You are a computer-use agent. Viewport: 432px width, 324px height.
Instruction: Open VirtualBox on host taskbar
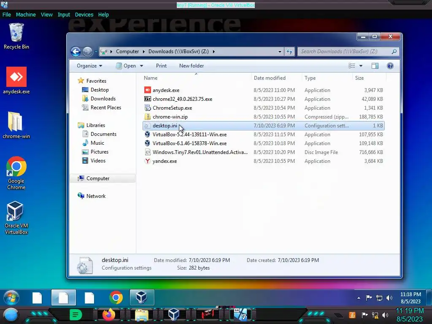tap(174, 314)
